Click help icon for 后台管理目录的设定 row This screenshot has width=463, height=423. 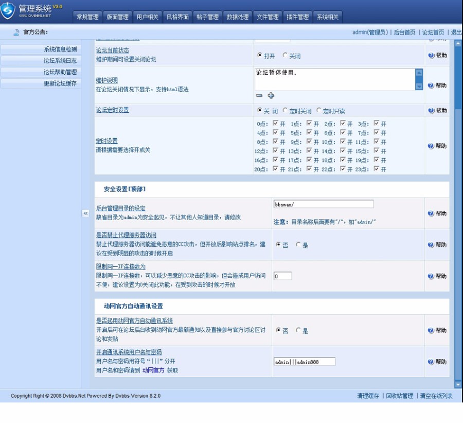coord(431,213)
